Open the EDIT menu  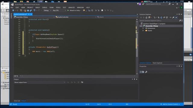tap(17, 7)
